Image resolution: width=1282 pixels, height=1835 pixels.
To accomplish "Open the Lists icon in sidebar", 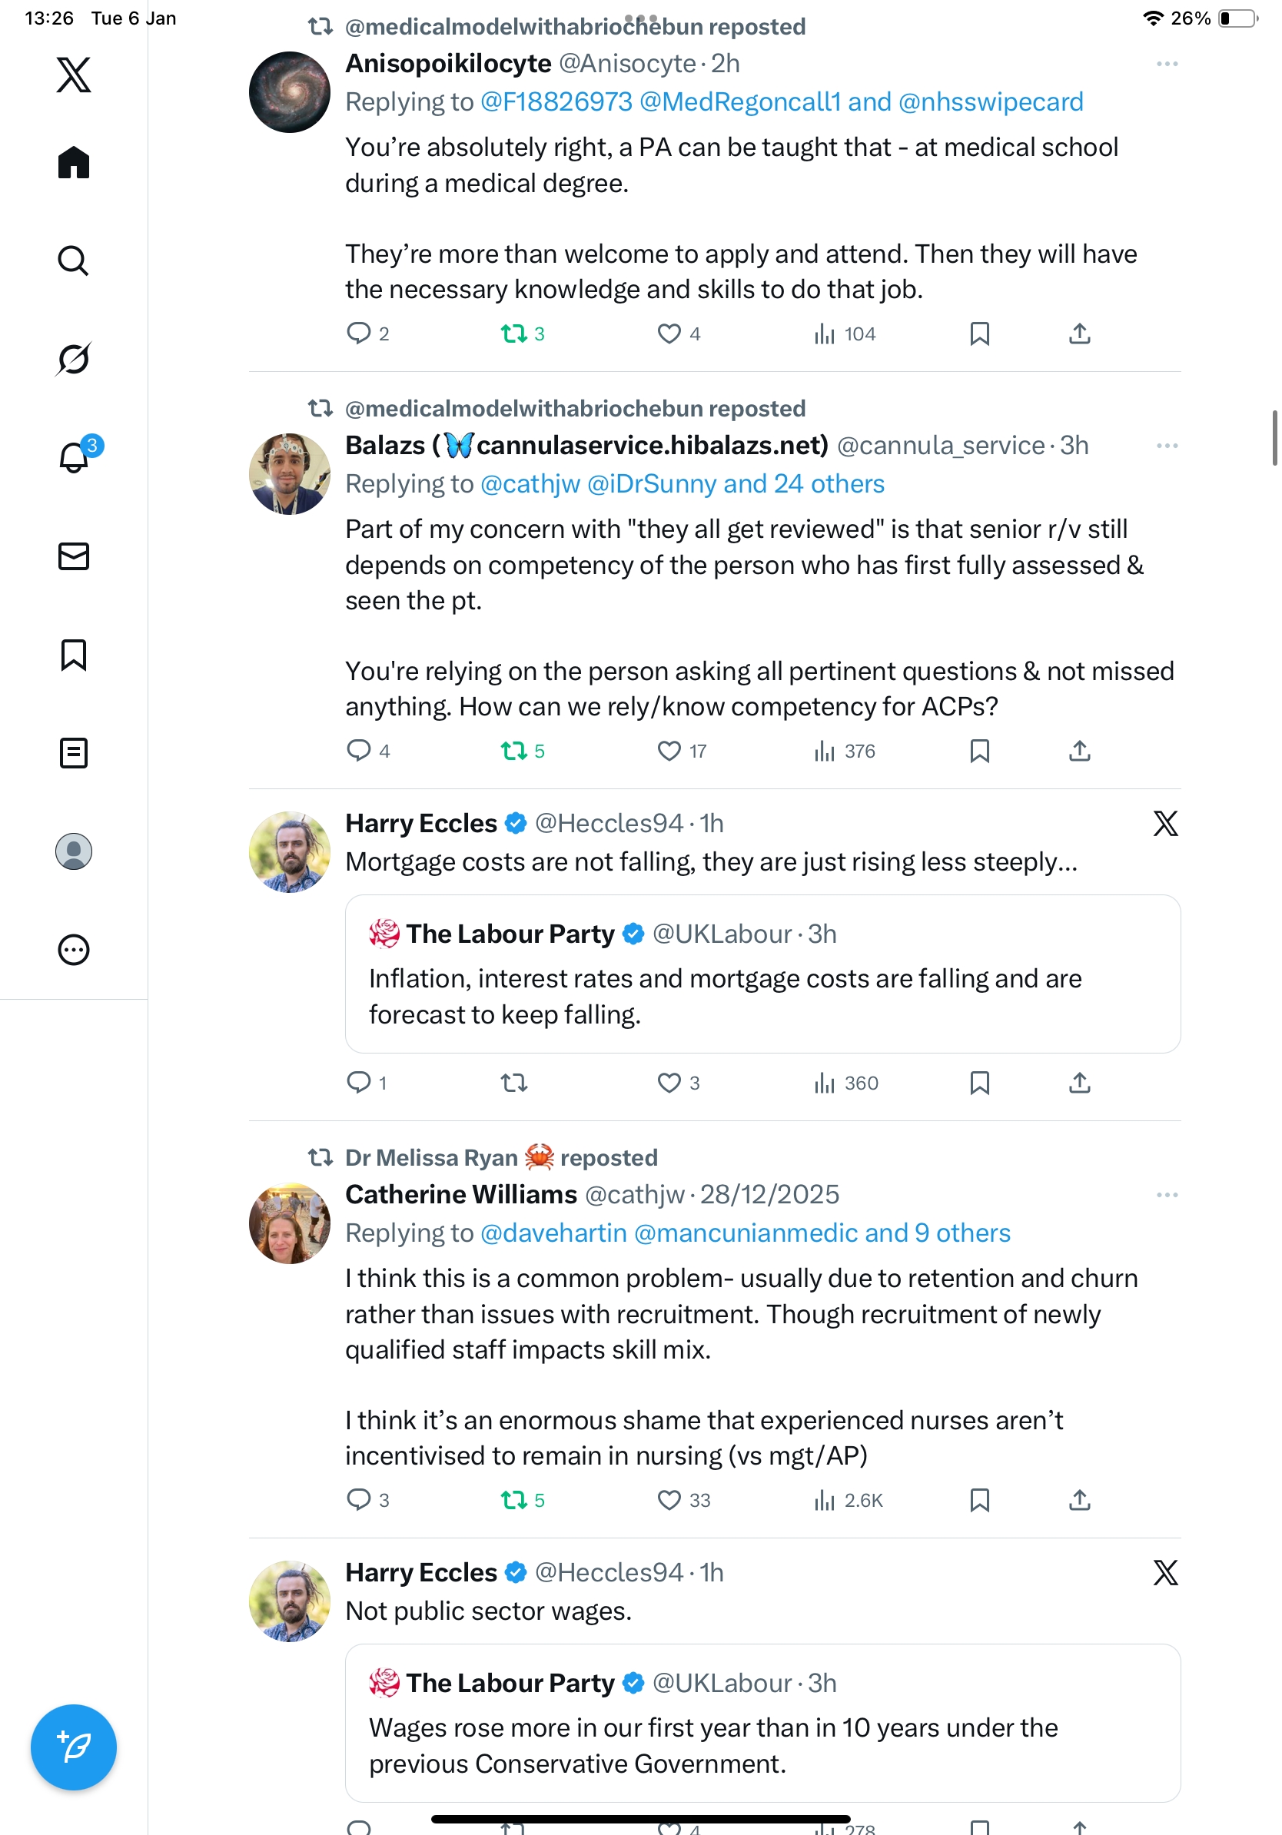I will click(74, 753).
